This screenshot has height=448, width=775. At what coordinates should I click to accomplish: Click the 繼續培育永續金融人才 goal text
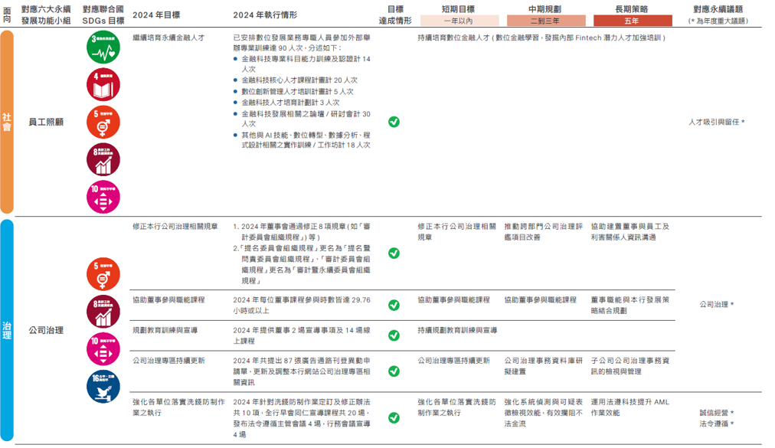pyautogui.click(x=168, y=38)
